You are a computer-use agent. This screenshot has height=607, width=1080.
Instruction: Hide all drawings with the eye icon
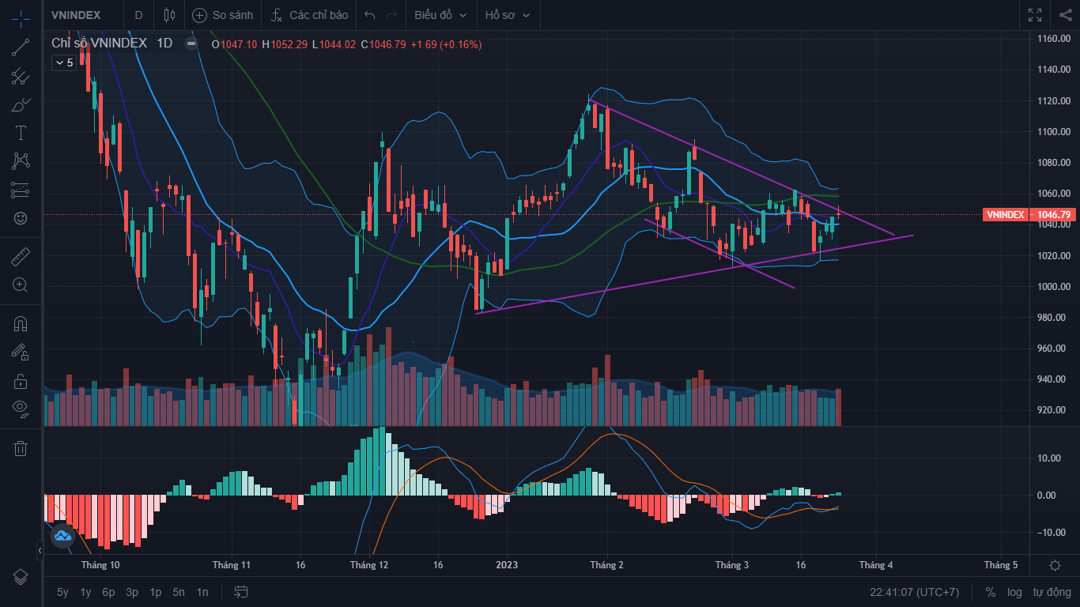[21, 409]
